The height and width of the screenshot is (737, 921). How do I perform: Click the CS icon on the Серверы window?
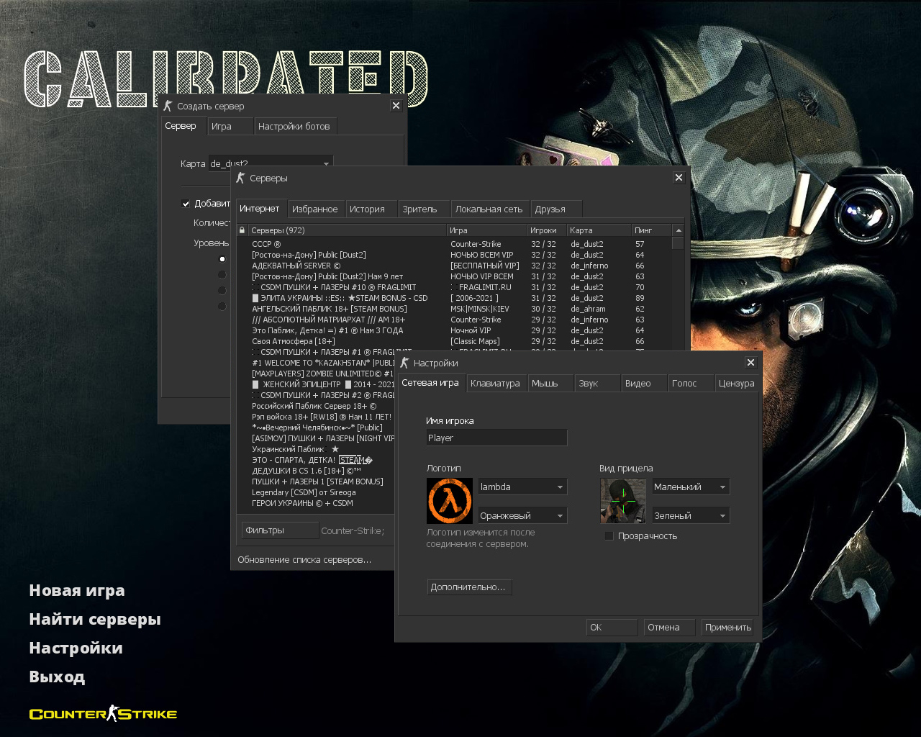pos(242,178)
